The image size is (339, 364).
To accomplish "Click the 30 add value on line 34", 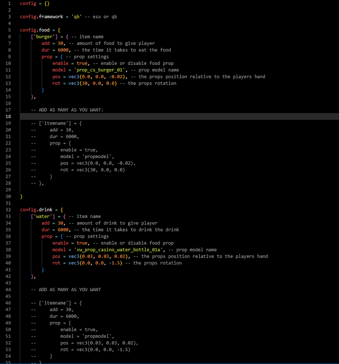I will click(60, 223).
